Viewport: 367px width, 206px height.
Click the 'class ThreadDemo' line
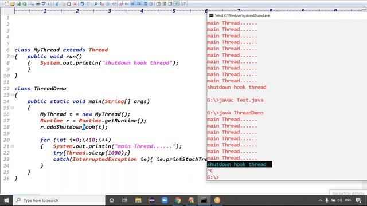pyautogui.click(x=40, y=89)
